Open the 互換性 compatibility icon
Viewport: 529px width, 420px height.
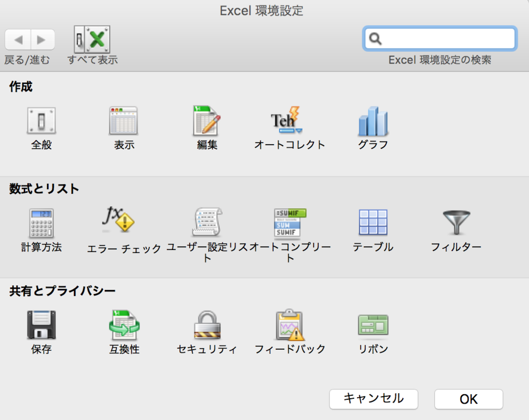124,324
